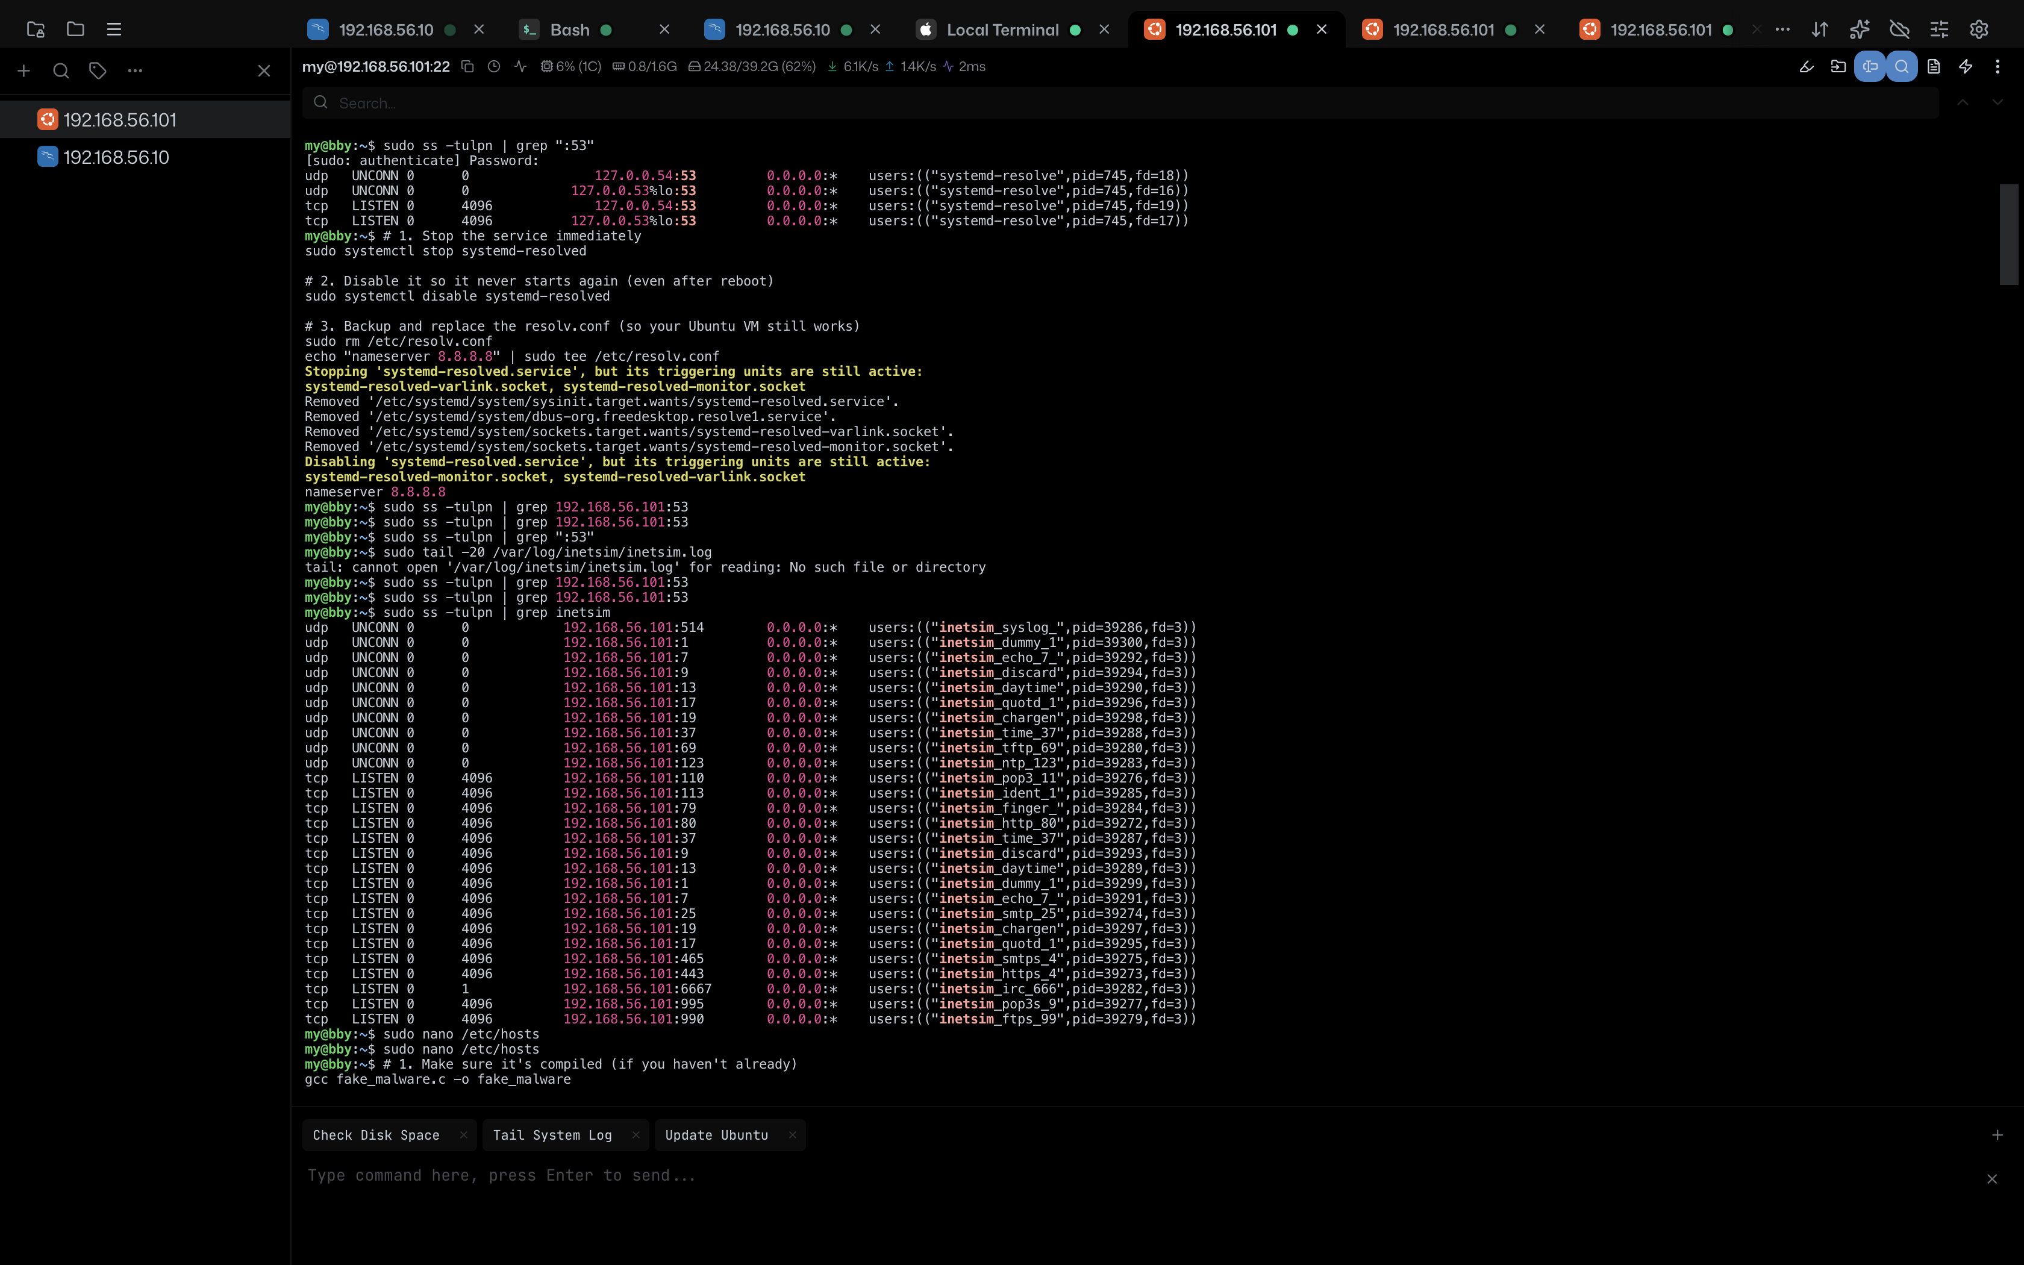Focus the Type command here input
2024x1265 pixels.
pyautogui.click(x=1137, y=1175)
